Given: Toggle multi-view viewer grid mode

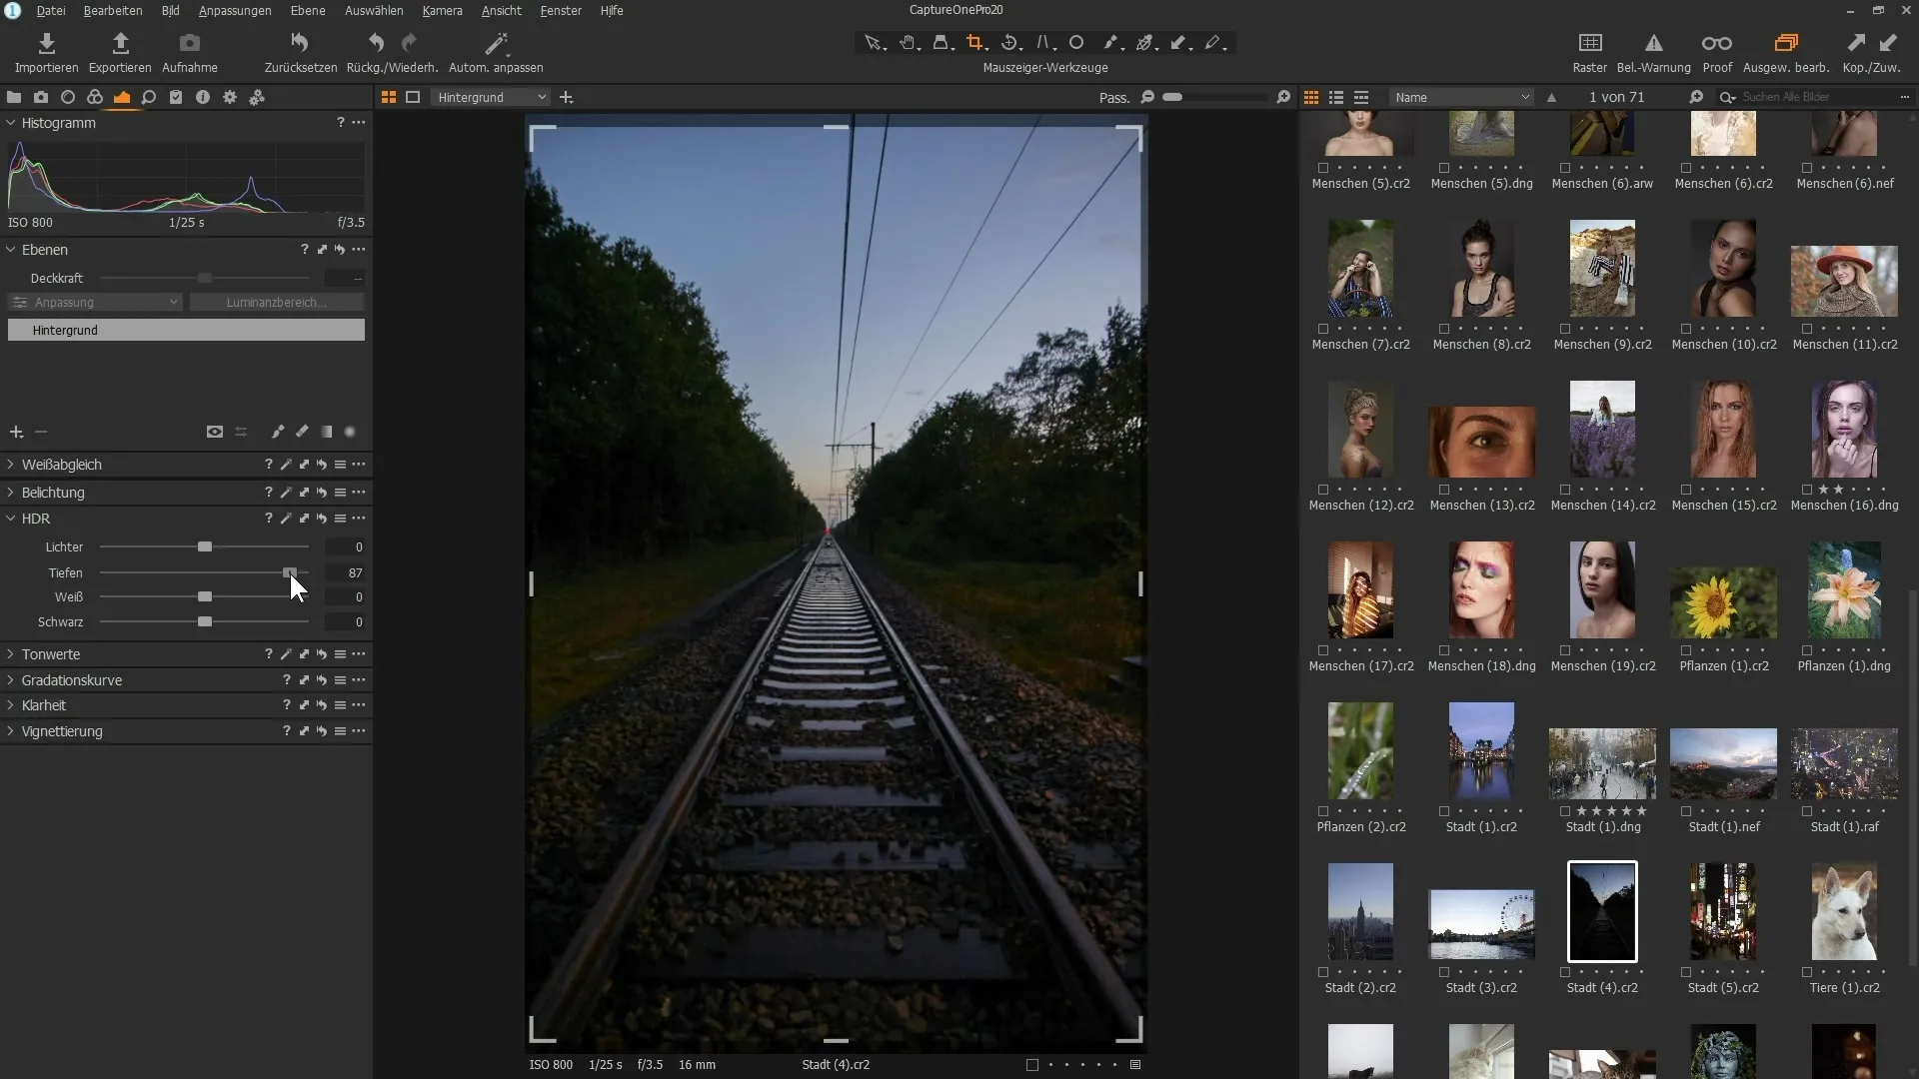Looking at the screenshot, I should point(388,97).
